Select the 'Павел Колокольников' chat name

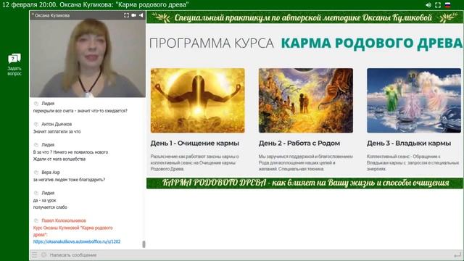coord(64,220)
